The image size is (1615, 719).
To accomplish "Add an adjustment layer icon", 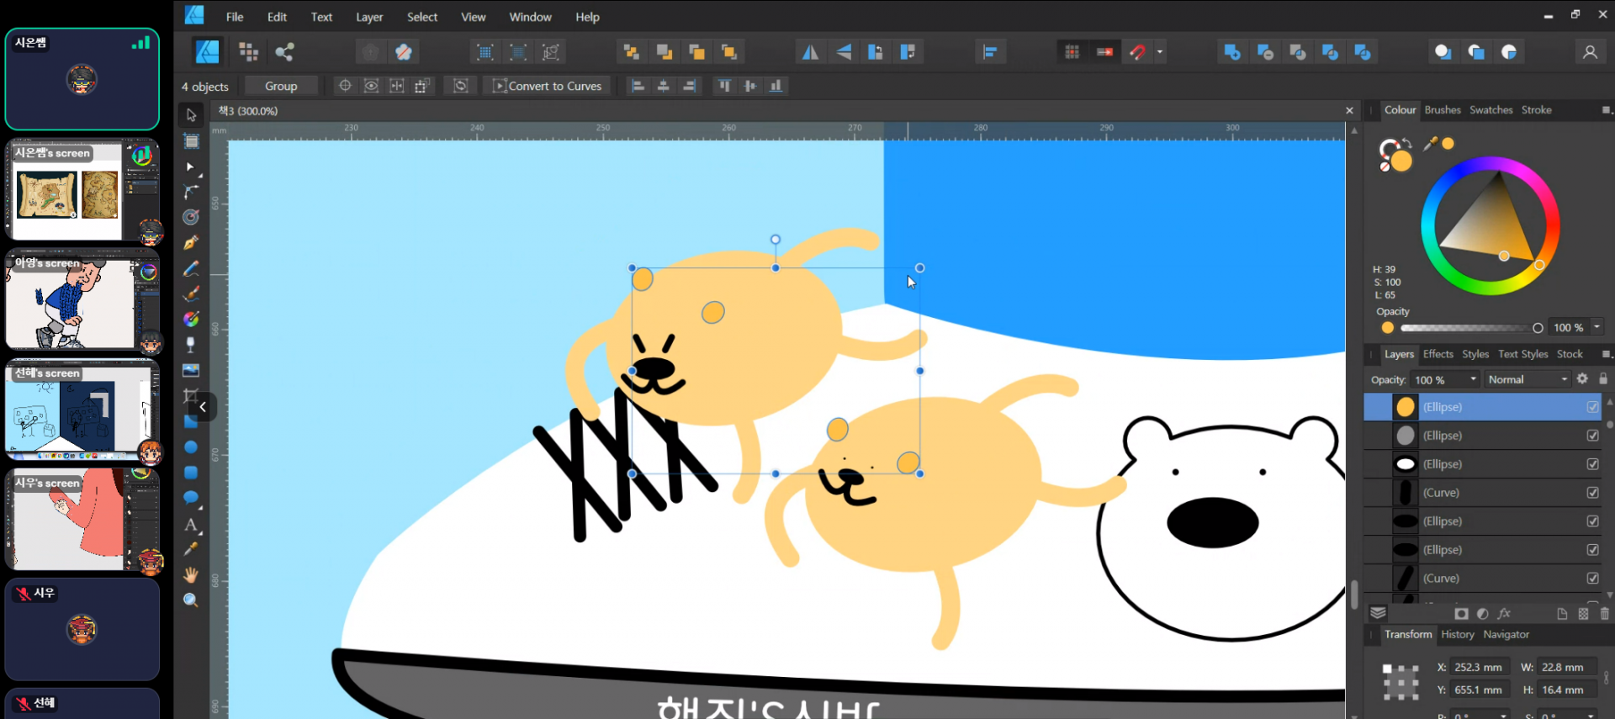I will coord(1482,614).
